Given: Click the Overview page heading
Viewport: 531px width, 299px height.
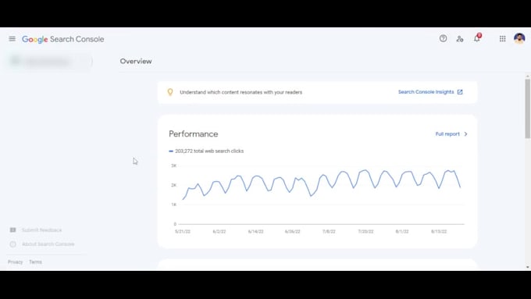Looking at the screenshot, I should point(136,62).
